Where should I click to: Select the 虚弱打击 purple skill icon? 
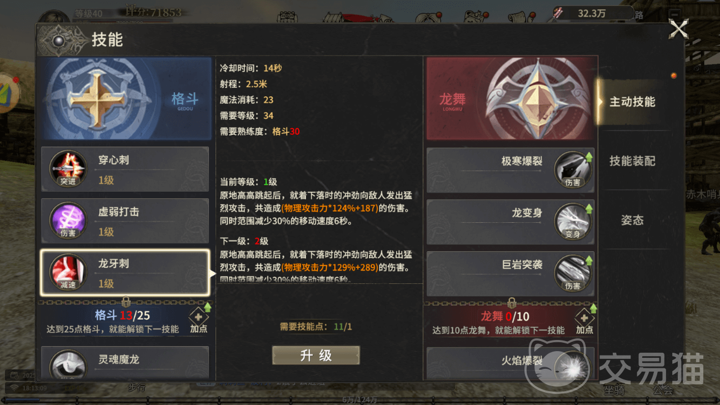(x=68, y=221)
